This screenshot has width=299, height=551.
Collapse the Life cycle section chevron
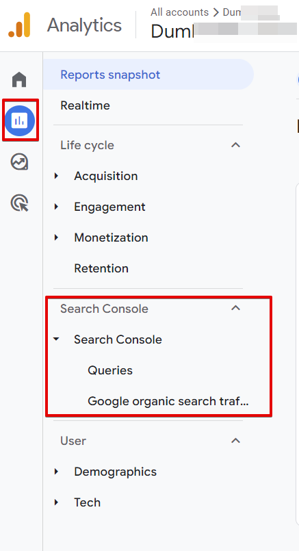pyautogui.click(x=235, y=145)
